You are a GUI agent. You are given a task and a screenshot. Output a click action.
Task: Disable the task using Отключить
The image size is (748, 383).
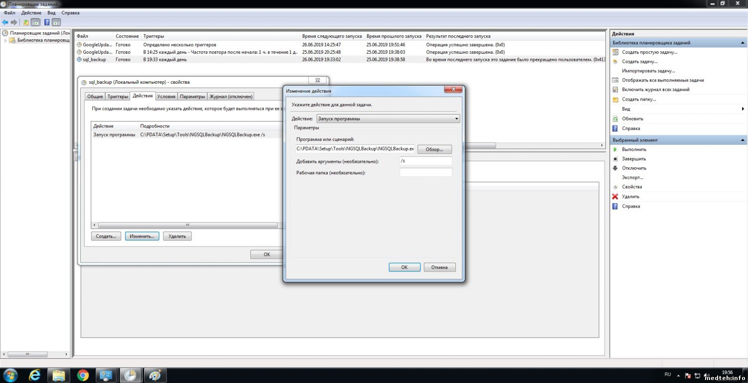[x=634, y=168]
